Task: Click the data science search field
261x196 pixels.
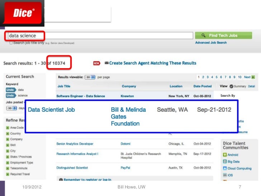Action: [x=100, y=36]
